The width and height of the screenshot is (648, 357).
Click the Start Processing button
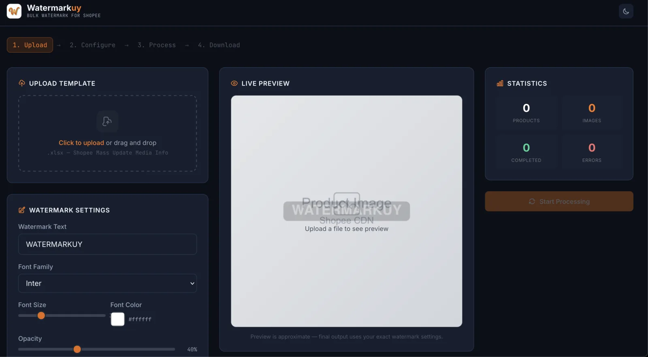pyautogui.click(x=559, y=201)
